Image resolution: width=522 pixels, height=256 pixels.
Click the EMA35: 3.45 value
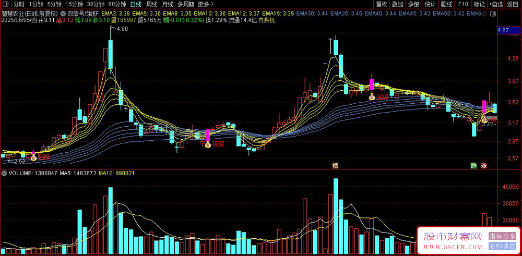(346, 14)
